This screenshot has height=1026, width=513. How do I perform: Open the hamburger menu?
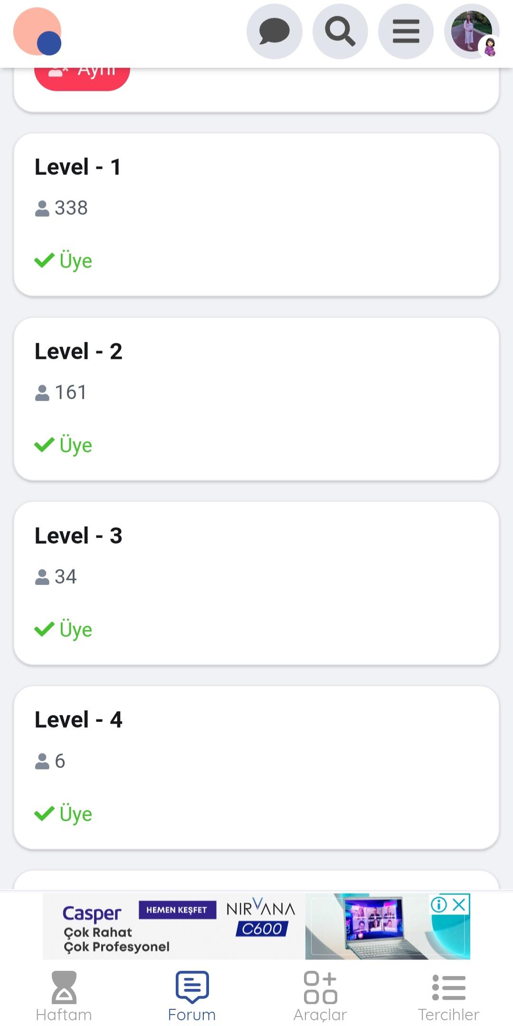406,32
